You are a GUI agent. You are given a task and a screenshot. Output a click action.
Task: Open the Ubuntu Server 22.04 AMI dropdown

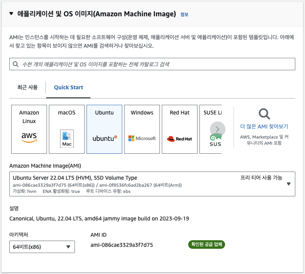(152, 184)
